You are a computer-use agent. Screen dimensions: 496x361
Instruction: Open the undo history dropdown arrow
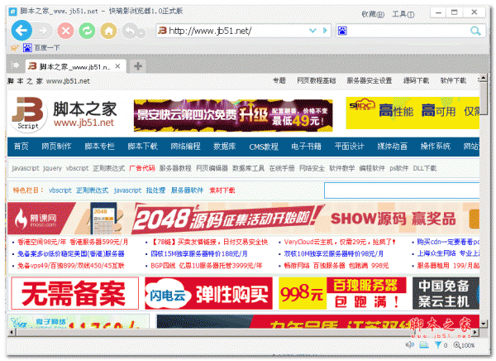pos(141,33)
